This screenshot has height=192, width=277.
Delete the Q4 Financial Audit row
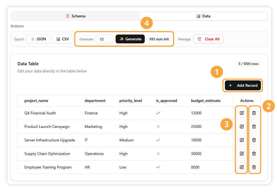point(254,113)
